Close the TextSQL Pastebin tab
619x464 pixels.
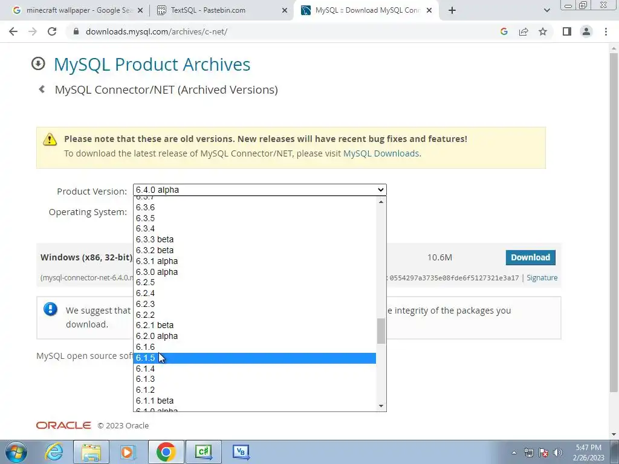click(x=285, y=10)
